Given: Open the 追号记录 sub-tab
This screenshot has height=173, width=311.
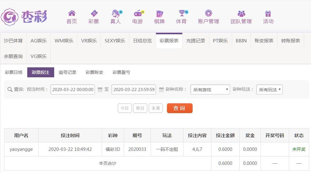Looking at the screenshot, I should 67,72.
